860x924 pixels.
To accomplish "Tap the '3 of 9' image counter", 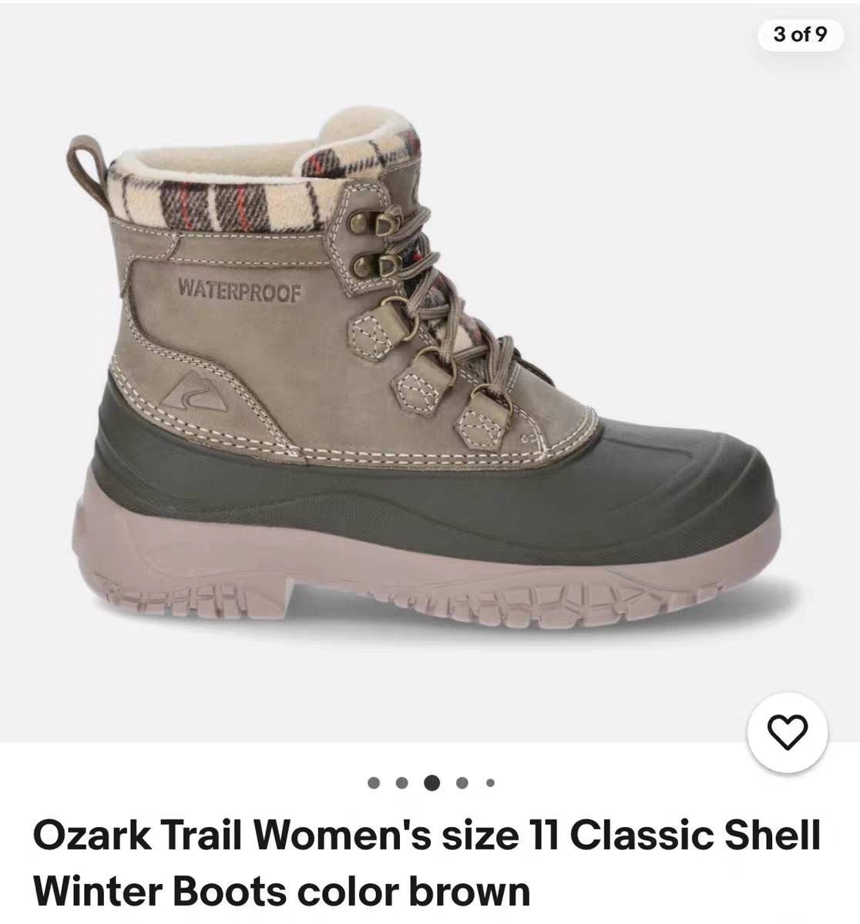I will coord(800,35).
